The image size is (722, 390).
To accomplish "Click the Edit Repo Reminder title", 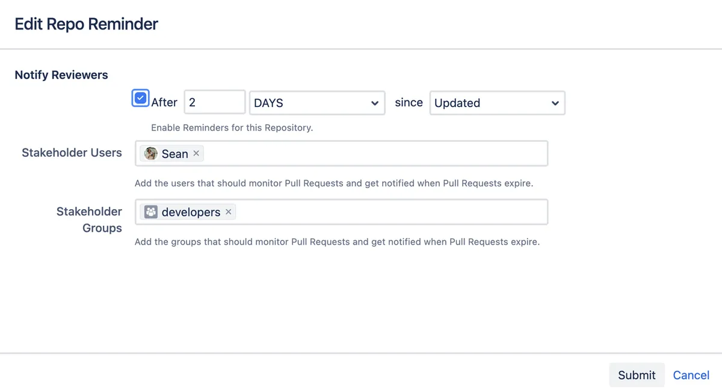I will pyautogui.click(x=86, y=24).
